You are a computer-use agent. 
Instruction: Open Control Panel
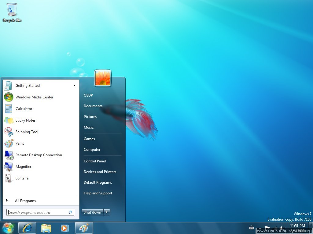coord(95,161)
